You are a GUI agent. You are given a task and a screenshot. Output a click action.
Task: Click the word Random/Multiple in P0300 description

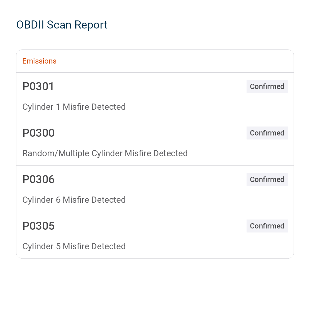pyautogui.click(x=56, y=153)
